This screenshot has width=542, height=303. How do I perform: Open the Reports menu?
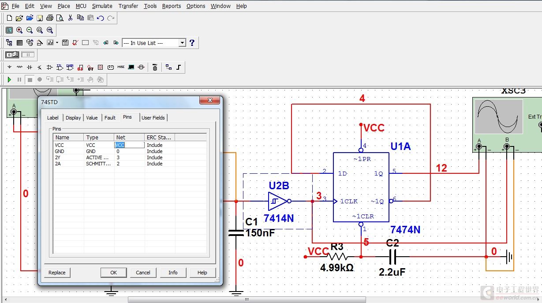172,6
